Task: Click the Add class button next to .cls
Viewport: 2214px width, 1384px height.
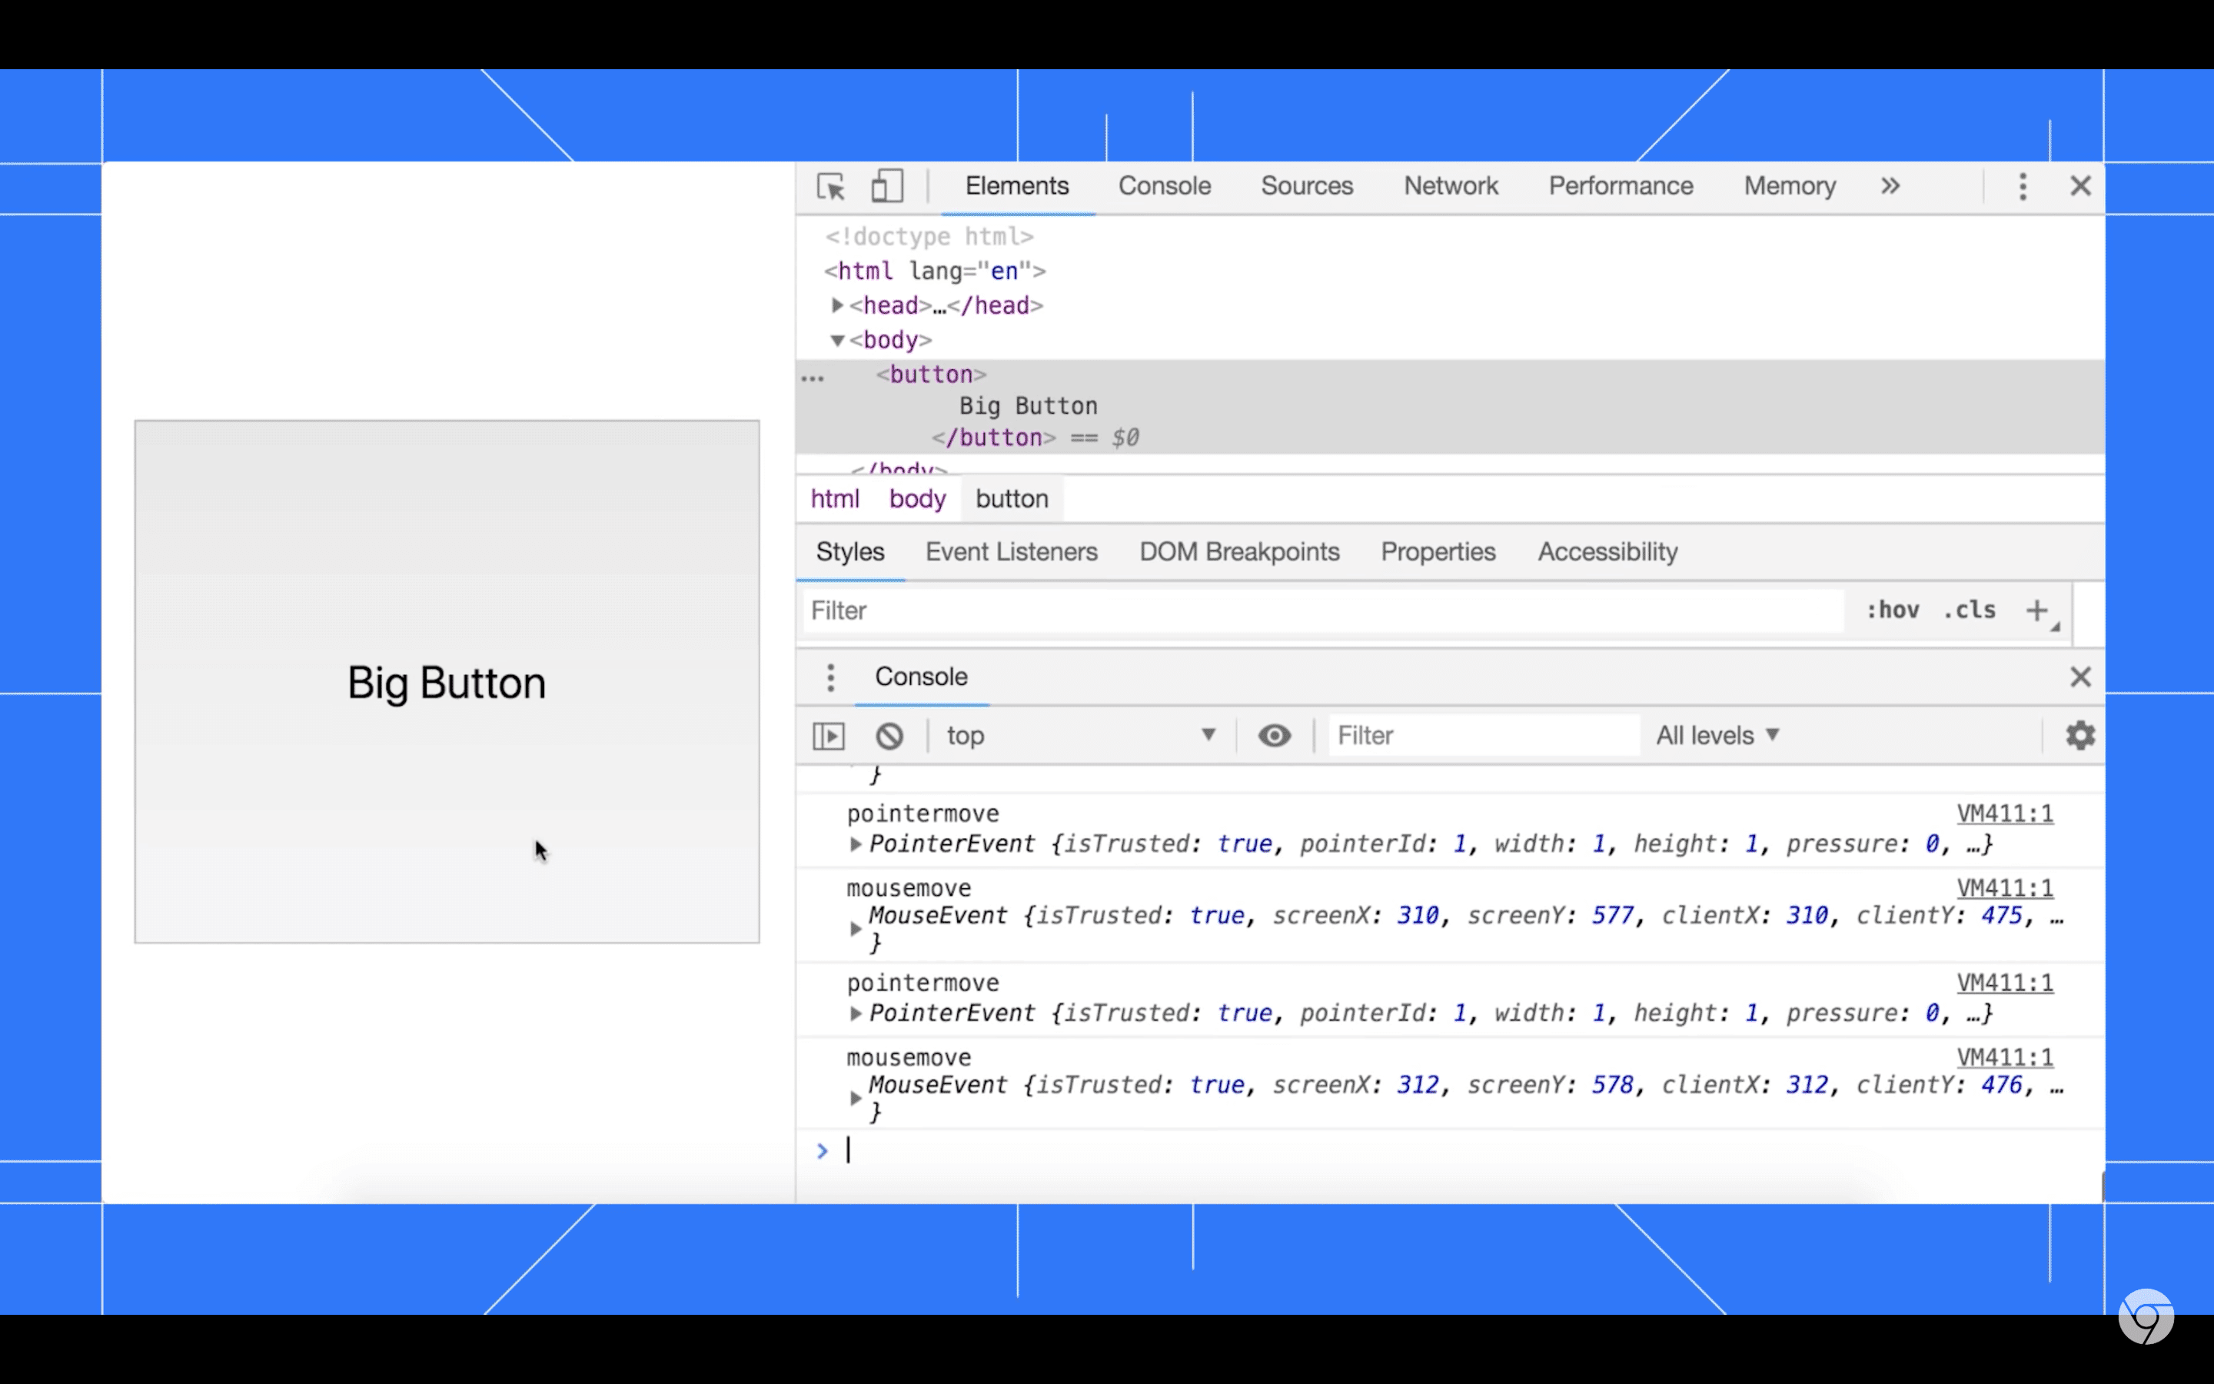Action: [x=2037, y=610]
